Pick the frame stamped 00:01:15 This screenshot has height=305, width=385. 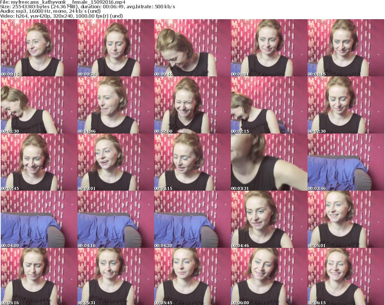click(x=345, y=48)
